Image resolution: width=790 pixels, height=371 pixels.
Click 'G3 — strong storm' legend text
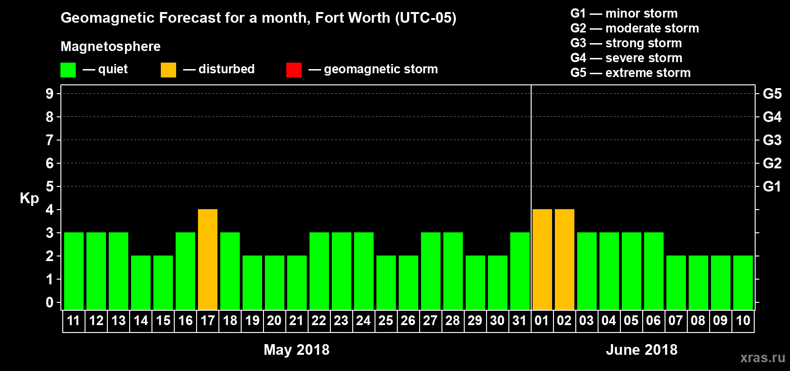626,43
